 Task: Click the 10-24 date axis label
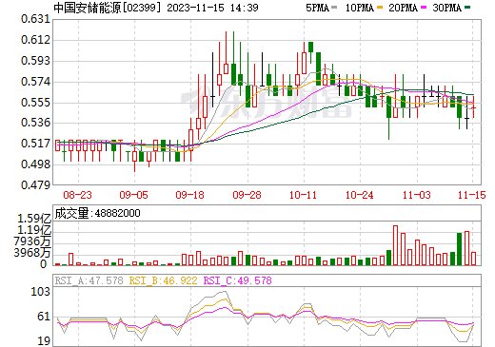[x=360, y=195]
